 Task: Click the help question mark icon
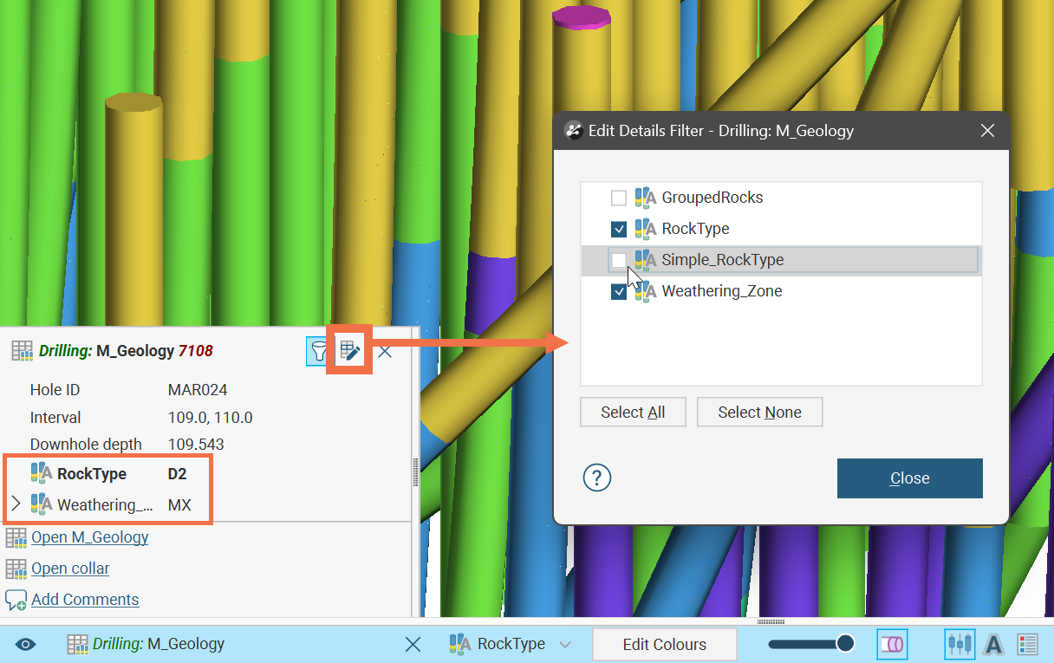coord(597,478)
